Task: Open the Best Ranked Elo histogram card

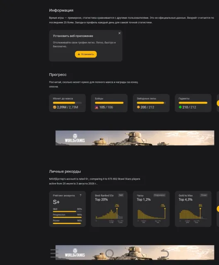Action: click(x=109, y=209)
